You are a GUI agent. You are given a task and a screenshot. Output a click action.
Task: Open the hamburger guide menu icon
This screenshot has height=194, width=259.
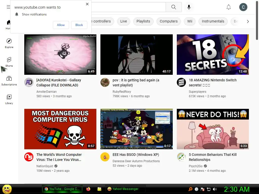click(x=8, y=7)
